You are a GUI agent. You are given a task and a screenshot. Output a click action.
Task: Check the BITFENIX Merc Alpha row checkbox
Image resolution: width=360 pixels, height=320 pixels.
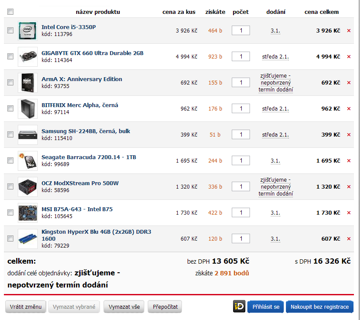[10, 108]
